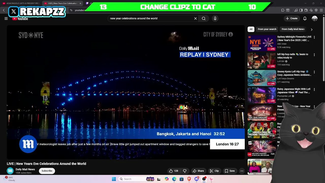Show more filter chips with arrow

[x=312, y=29]
